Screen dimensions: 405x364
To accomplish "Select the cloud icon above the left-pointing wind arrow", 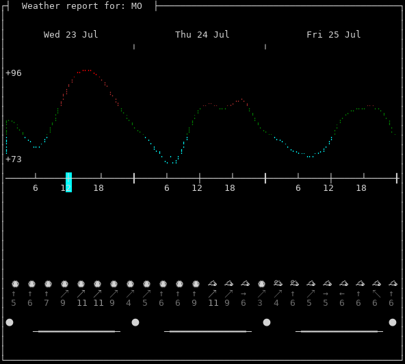I will (x=343, y=283).
